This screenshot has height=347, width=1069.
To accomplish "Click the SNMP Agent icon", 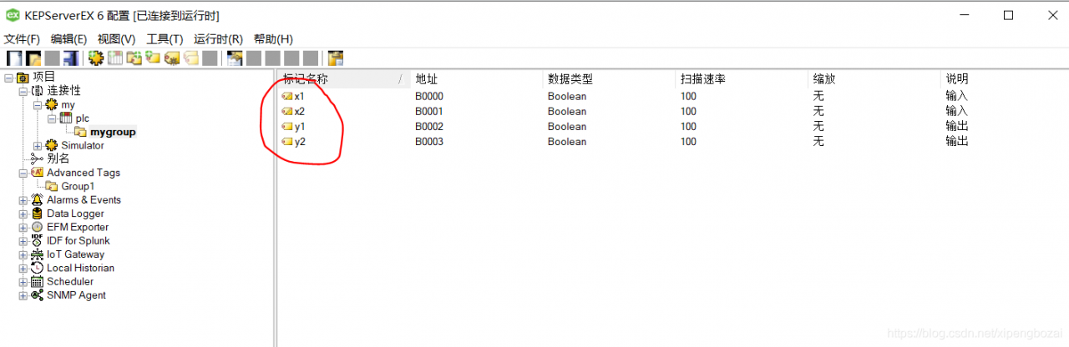I will pos(38,295).
